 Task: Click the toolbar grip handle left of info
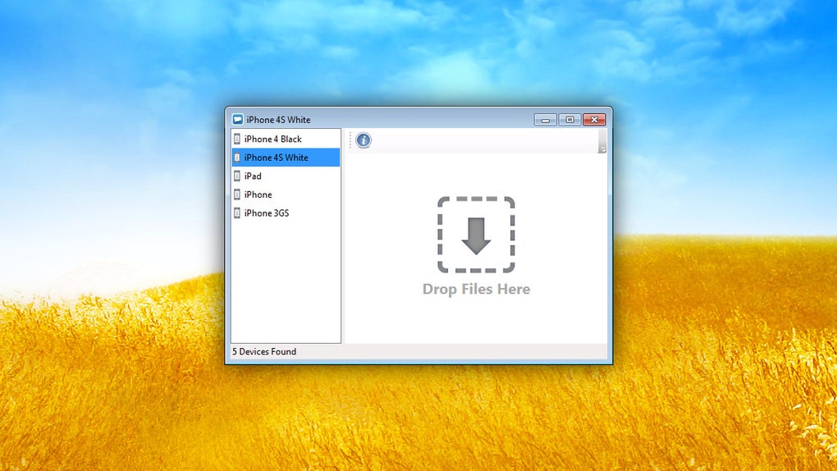(350, 140)
